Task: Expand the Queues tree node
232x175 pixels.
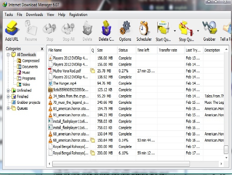Action: point(8,108)
